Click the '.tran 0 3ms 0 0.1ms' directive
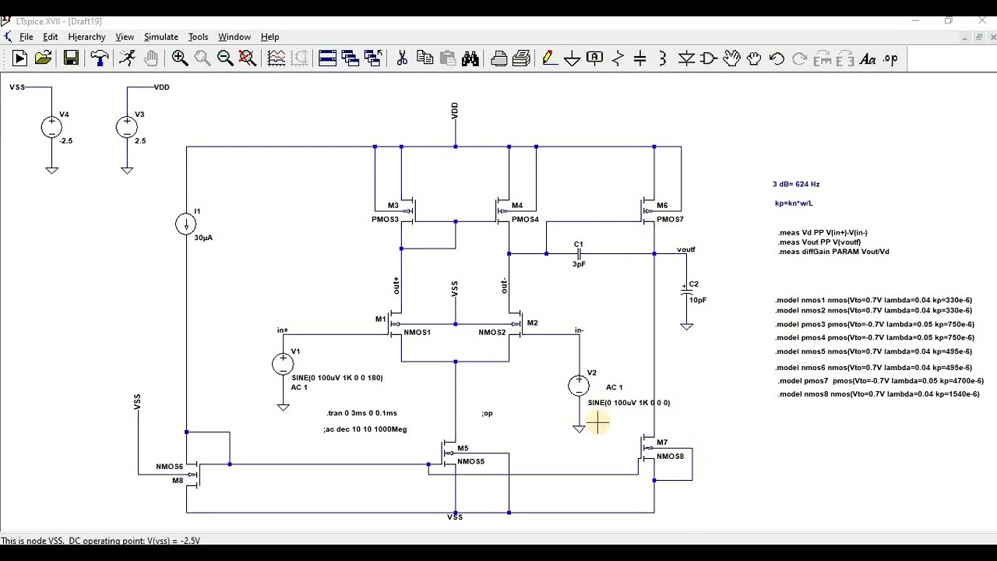This screenshot has height=561, width=997. coord(362,413)
